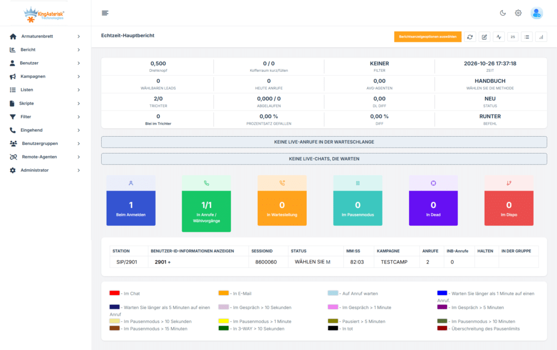The width and height of the screenshot is (557, 350).
Task: Click the Eingehend phone icon
Action: (13, 130)
